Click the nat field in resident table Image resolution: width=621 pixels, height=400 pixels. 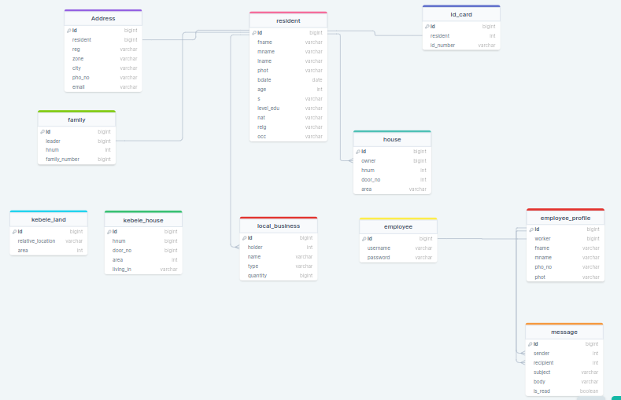(x=288, y=118)
